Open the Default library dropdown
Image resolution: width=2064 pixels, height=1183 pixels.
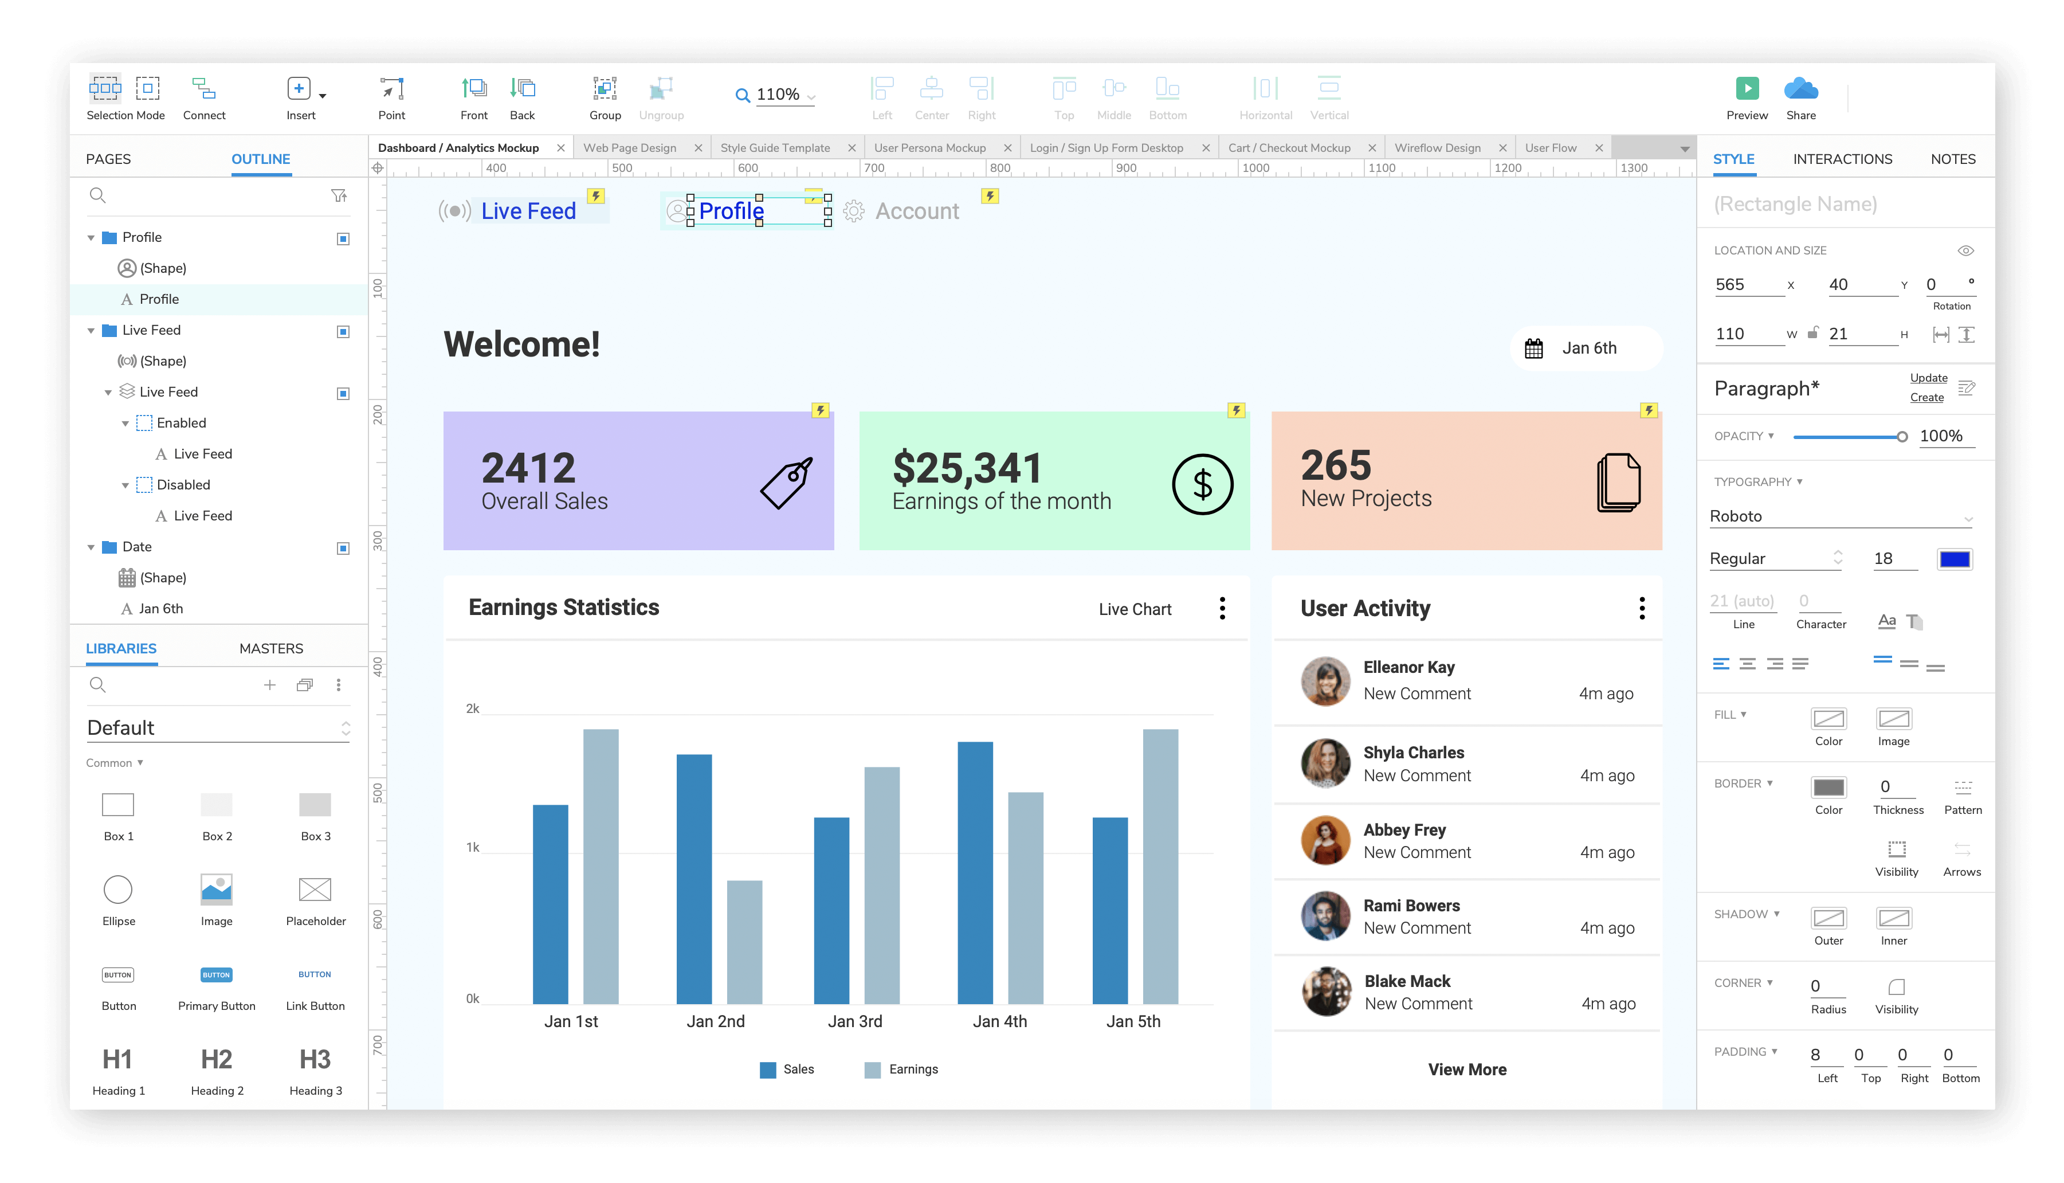[x=218, y=728]
